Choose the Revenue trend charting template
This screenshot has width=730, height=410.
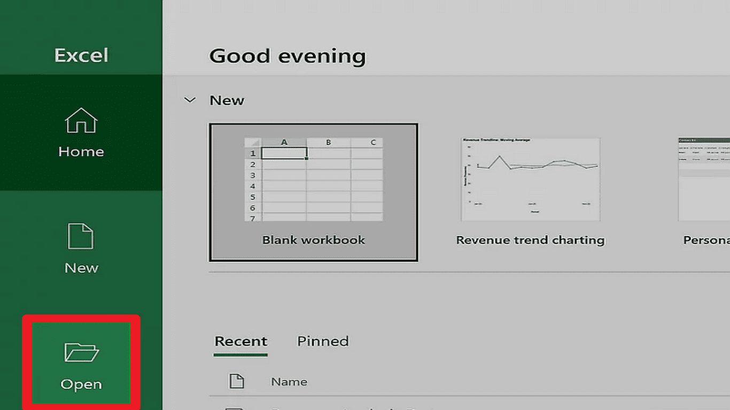coord(530,192)
